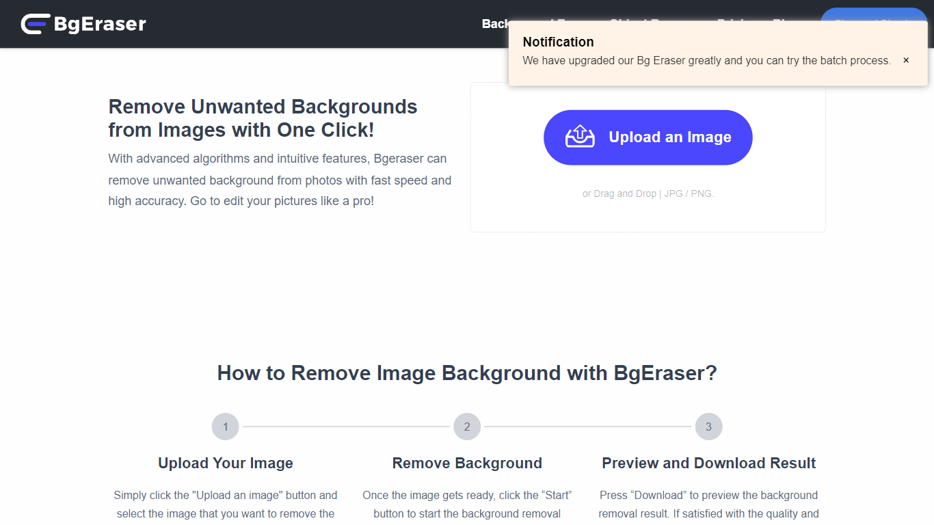Click step indicator 3 in the guide
The height and width of the screenshot is (525, 934).
(708, 426)
